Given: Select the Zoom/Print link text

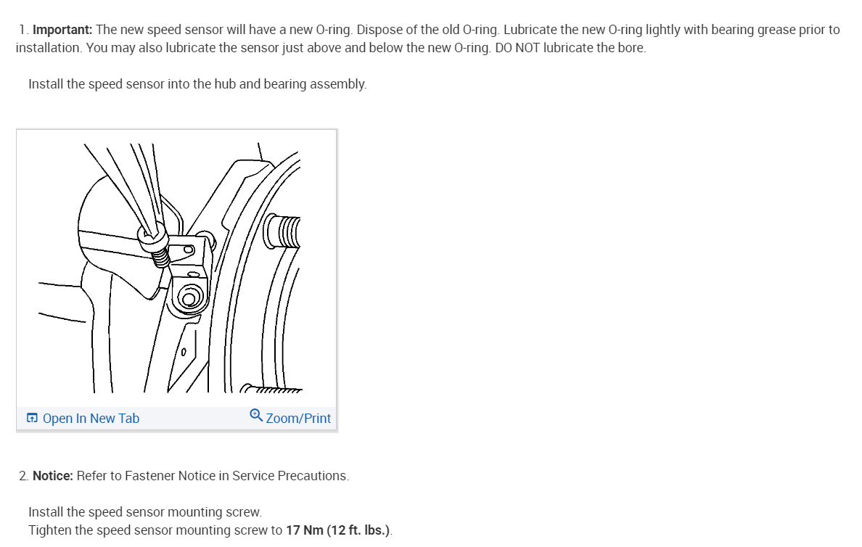Looking at the screenshot, I should pyautogui.click(x=298, y=419).
